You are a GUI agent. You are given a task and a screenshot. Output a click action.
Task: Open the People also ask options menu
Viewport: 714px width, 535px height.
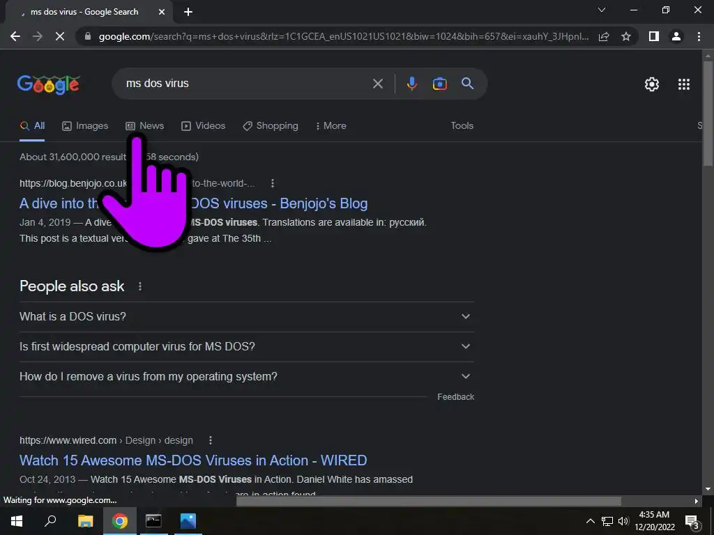pos(139,286)
